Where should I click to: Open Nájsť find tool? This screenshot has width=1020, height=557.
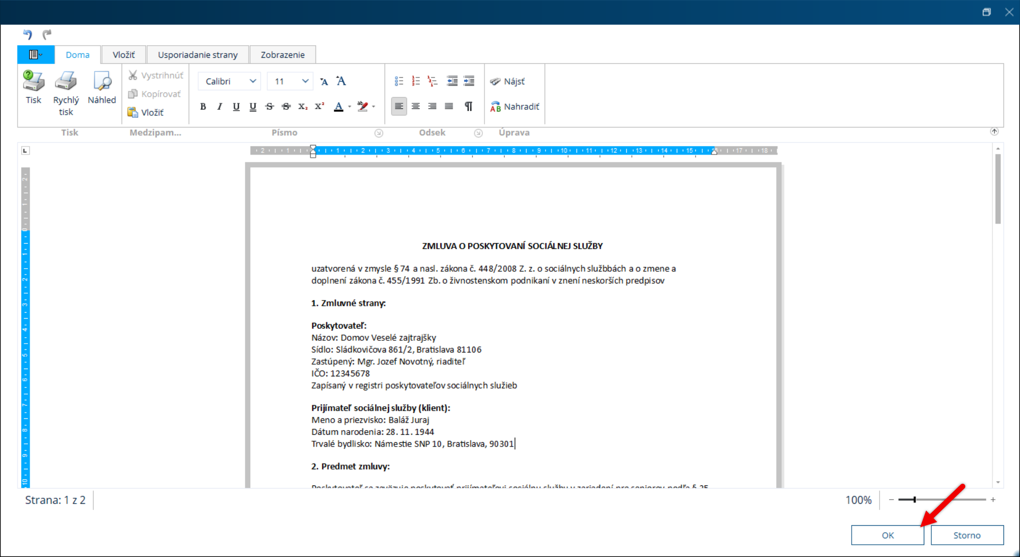coord(507,81)
